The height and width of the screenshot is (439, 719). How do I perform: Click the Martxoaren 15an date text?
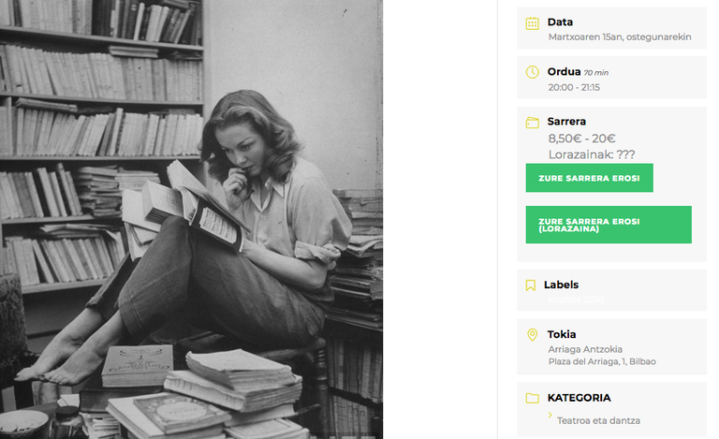[x=620, y=37]
